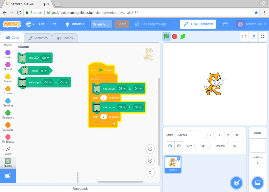The height and width of the screenshot is (192, 269).
Task: Click the green flag to run
Action: click(x=167, y=36)
